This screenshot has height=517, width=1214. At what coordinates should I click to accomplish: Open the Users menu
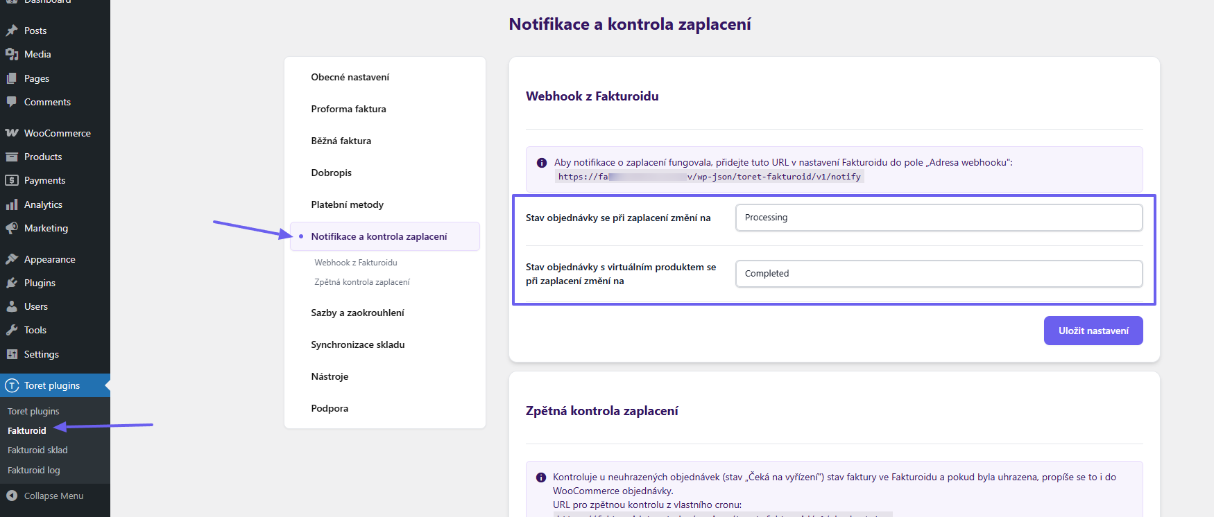click(55, 306)
